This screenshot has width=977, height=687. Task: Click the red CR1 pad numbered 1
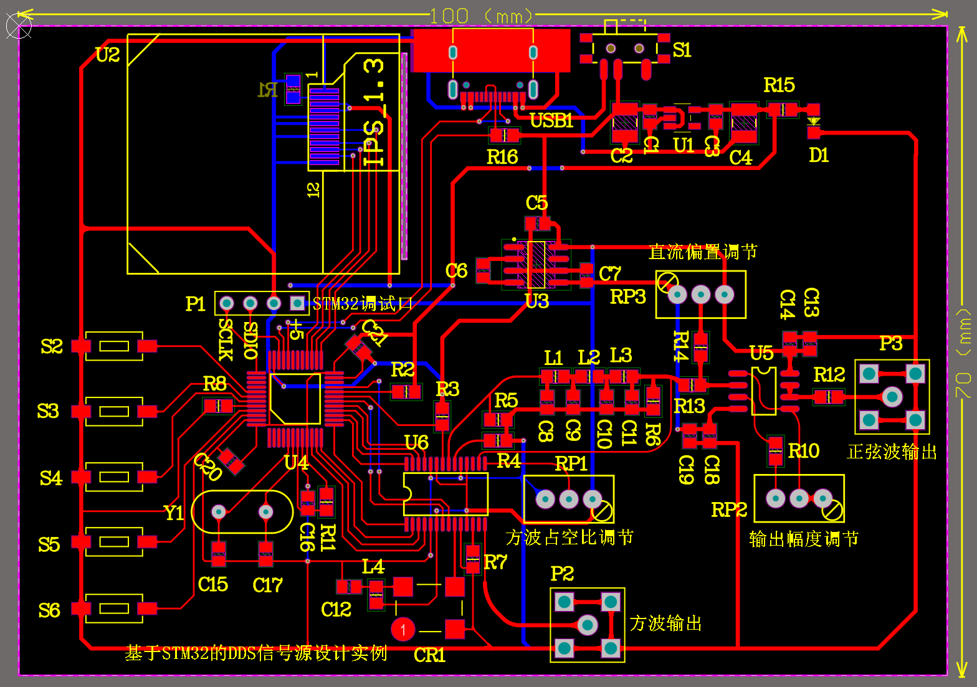[403, 629]
